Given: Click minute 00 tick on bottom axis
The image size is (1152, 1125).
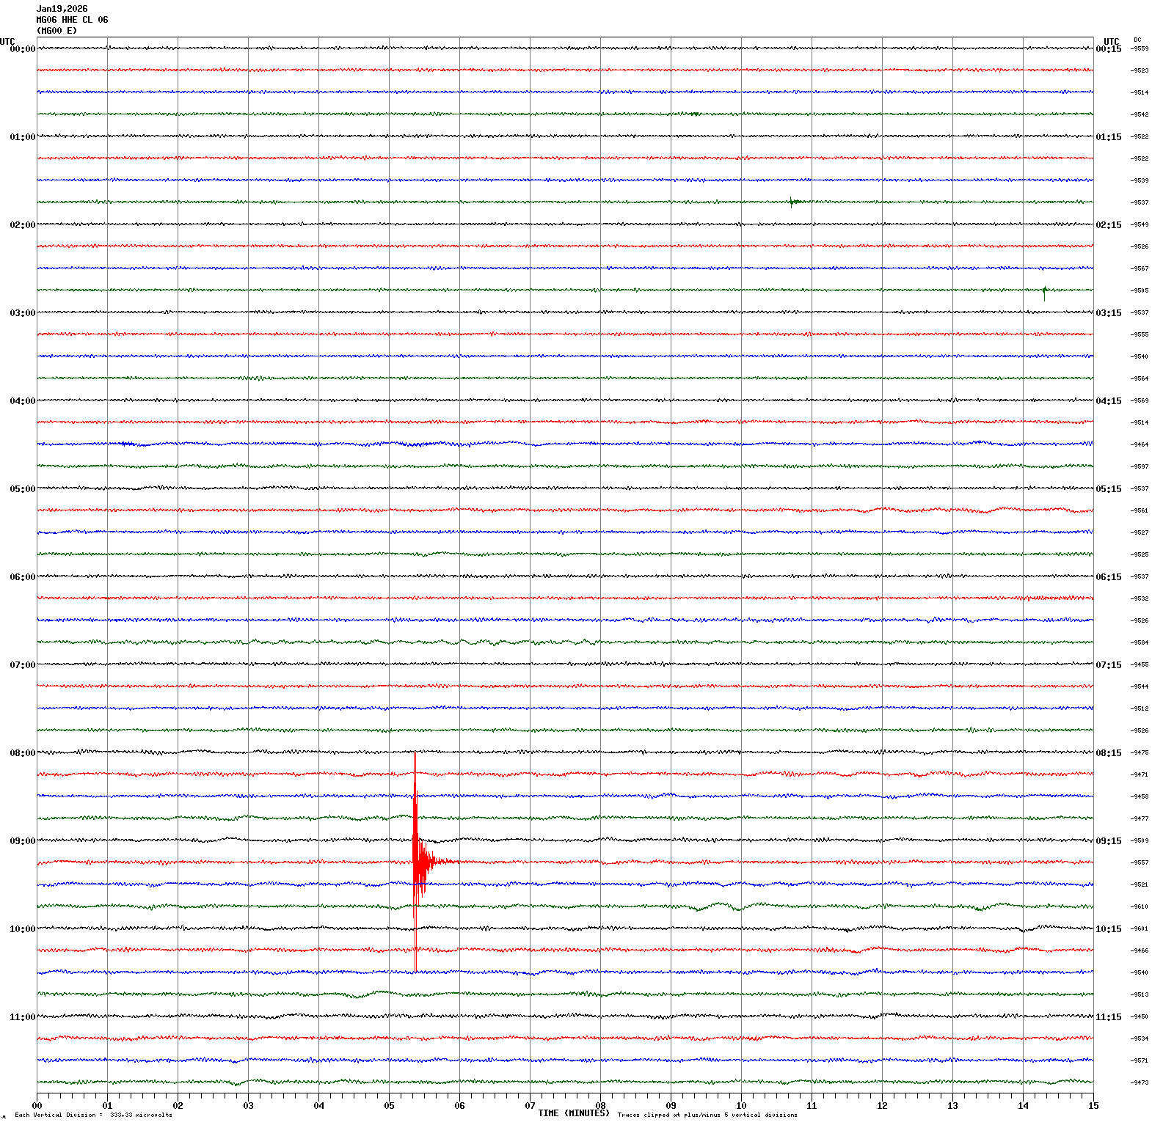Looking at the screenshot, I should tap(37, 1105).
